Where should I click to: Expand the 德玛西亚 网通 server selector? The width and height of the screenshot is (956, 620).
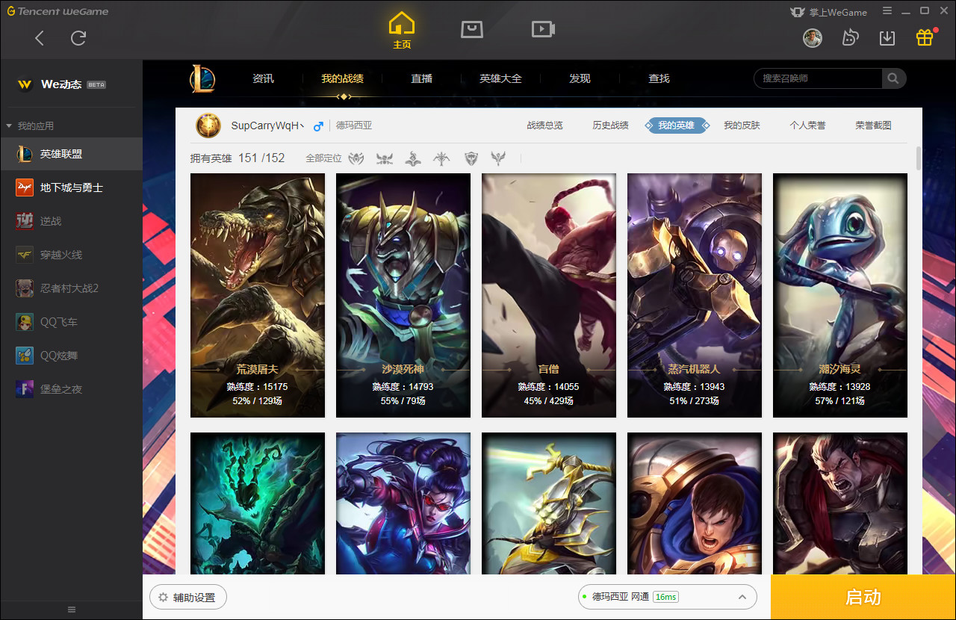click(x=668, y=597)
